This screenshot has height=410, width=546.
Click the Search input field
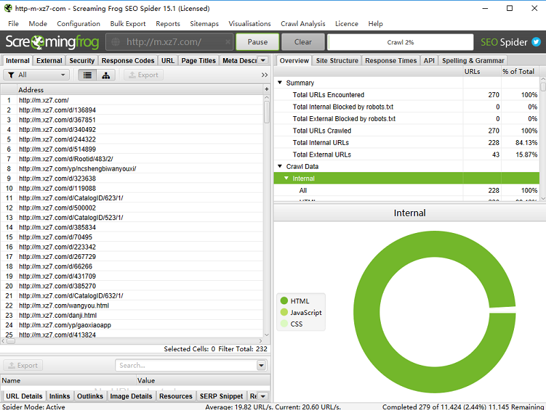(186, 366)
